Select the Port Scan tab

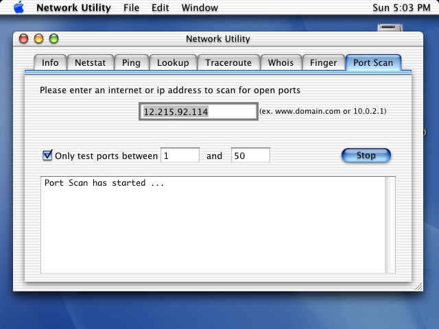click(x=373, y=62)
